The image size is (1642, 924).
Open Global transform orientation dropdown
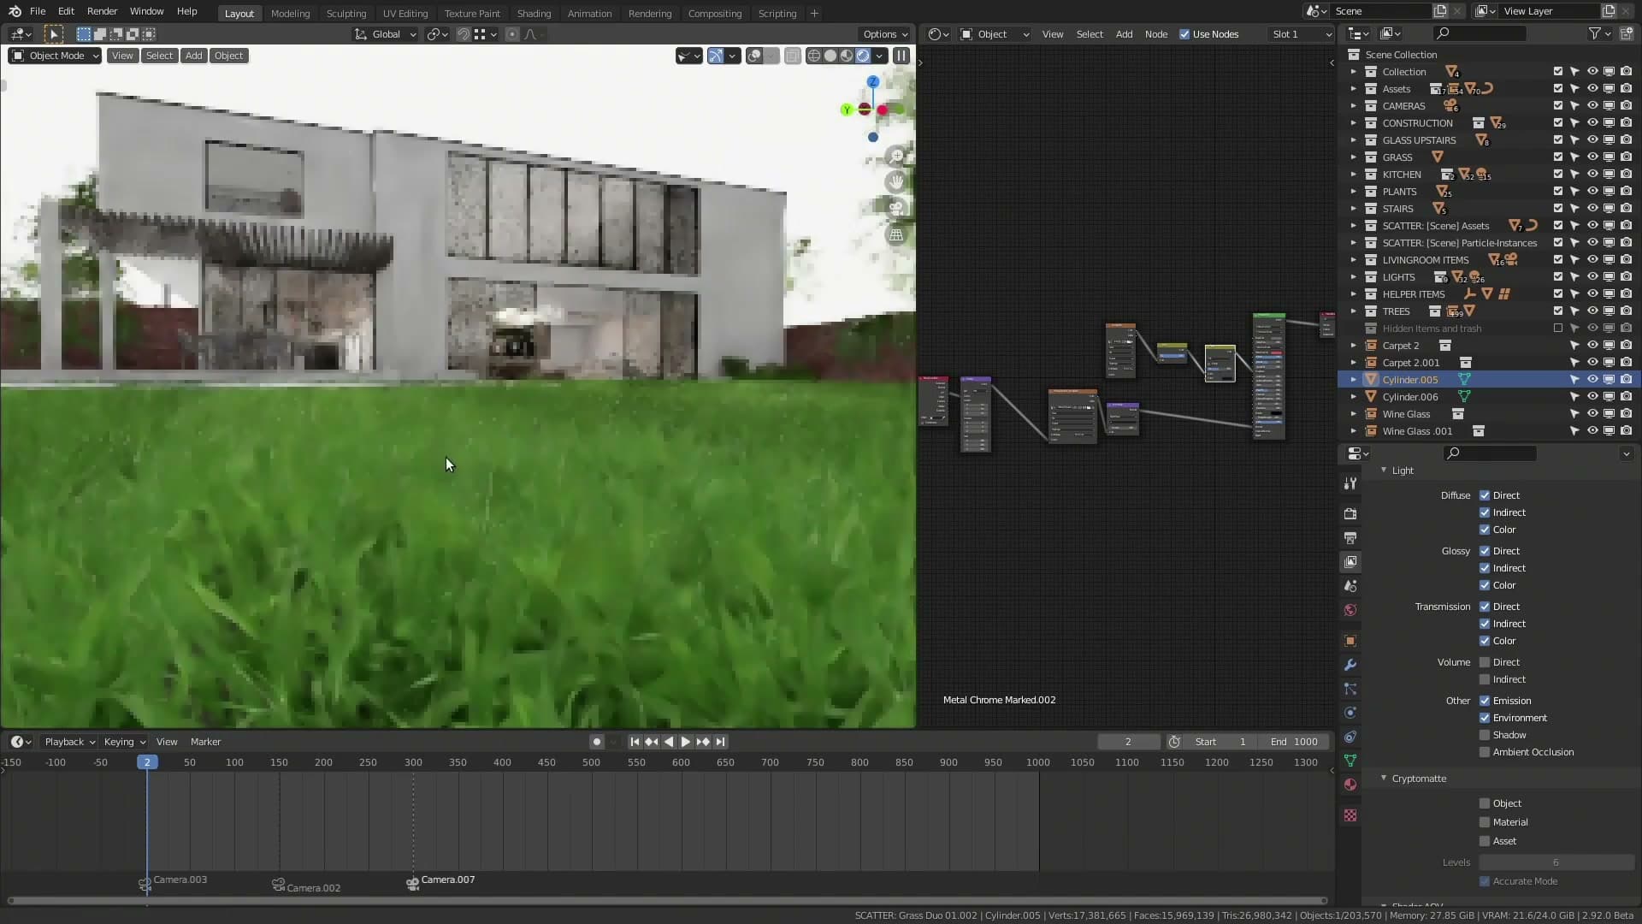click(385, 34)
